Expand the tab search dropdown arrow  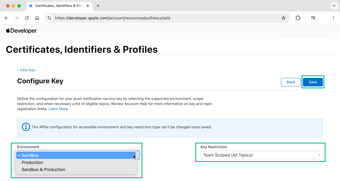334,6
